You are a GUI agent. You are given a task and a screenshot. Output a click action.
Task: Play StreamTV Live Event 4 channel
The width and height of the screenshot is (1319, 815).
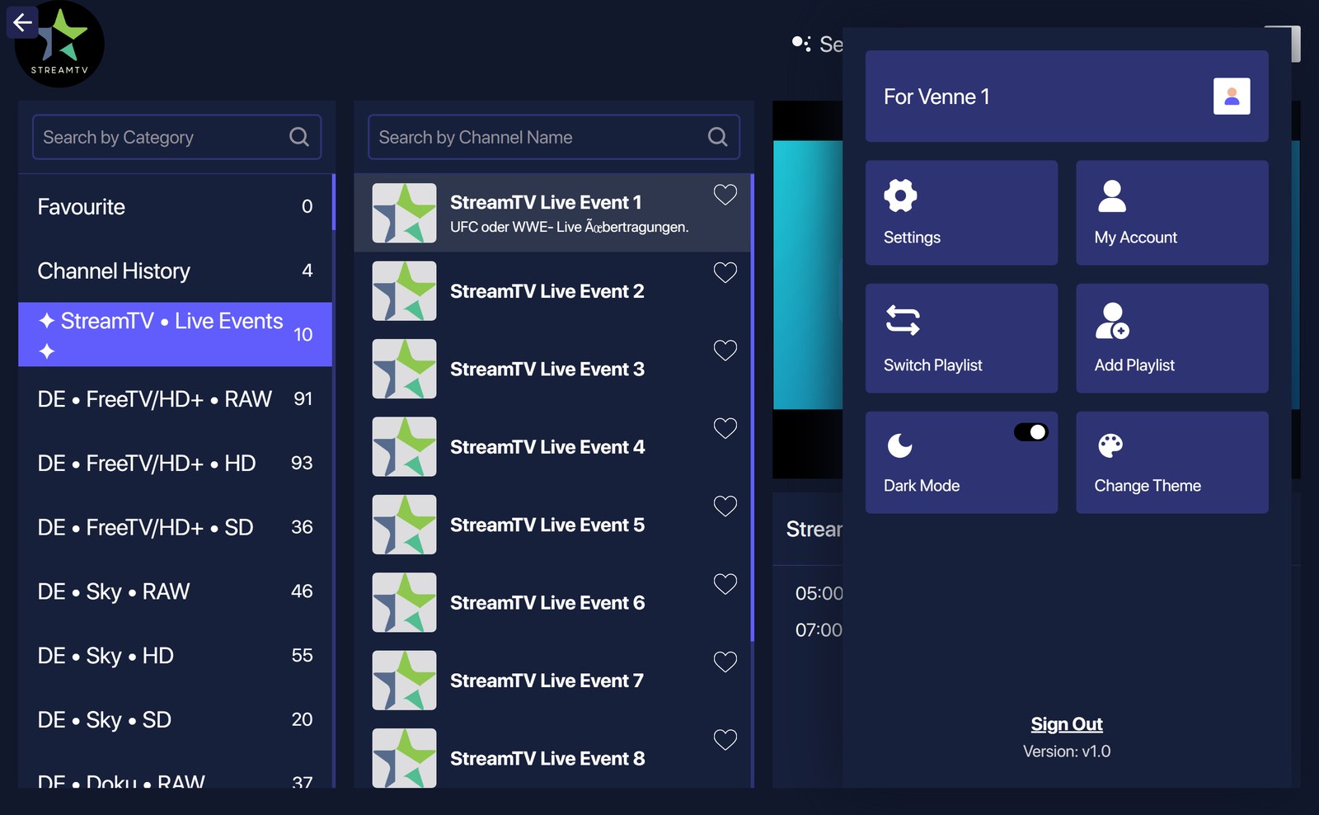pyautogui.click(x=552, y=447)
